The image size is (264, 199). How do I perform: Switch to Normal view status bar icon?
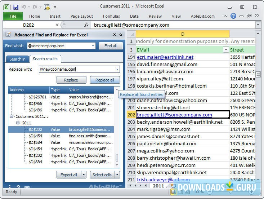click(x=174, y=192)
